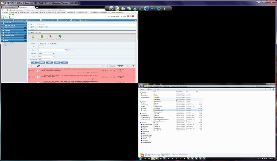Select Network node in Explorer navigation pane
Viewport: 277px width, 161px height.
pyautogui.click(x=143, y=123)
